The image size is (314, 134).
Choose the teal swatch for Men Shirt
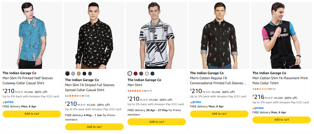click(152, 74)
